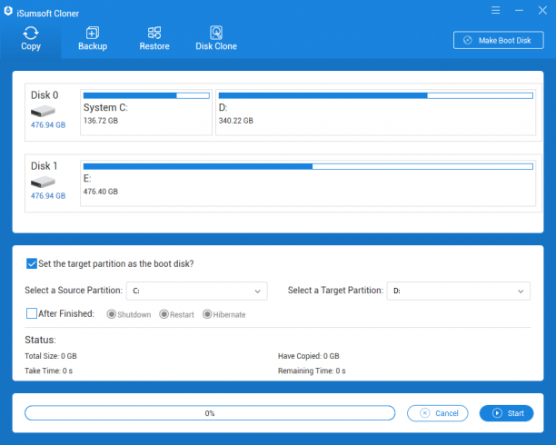Enable the After Finished checkbox
Image resolution: width=556 pixels, height=445 pixels.
pos(32,313)
